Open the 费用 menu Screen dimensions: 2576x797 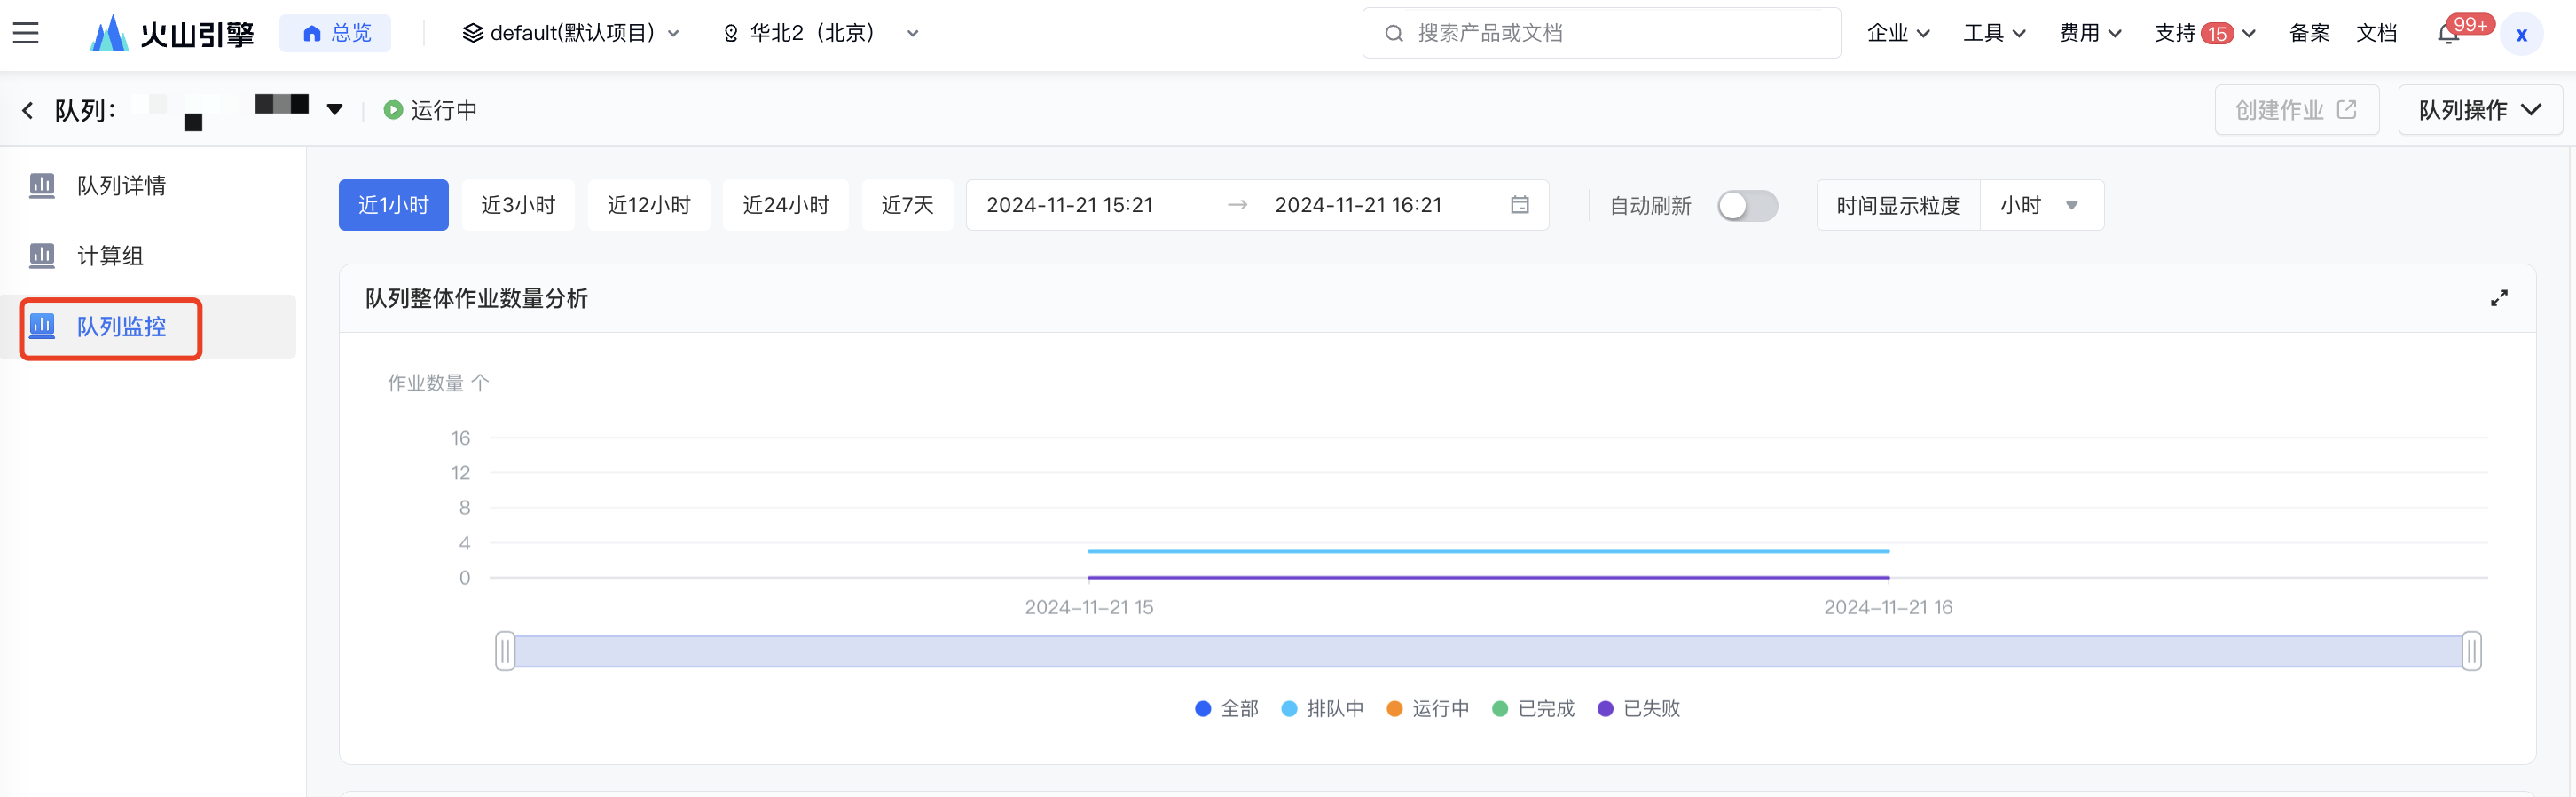tap(2090, 33)
